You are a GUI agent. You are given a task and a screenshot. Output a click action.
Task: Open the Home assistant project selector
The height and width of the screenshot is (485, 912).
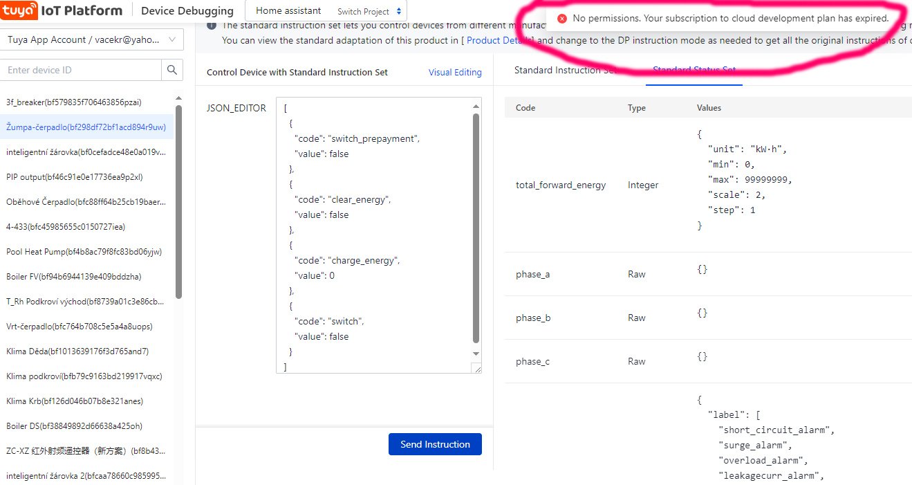point(288,11)
